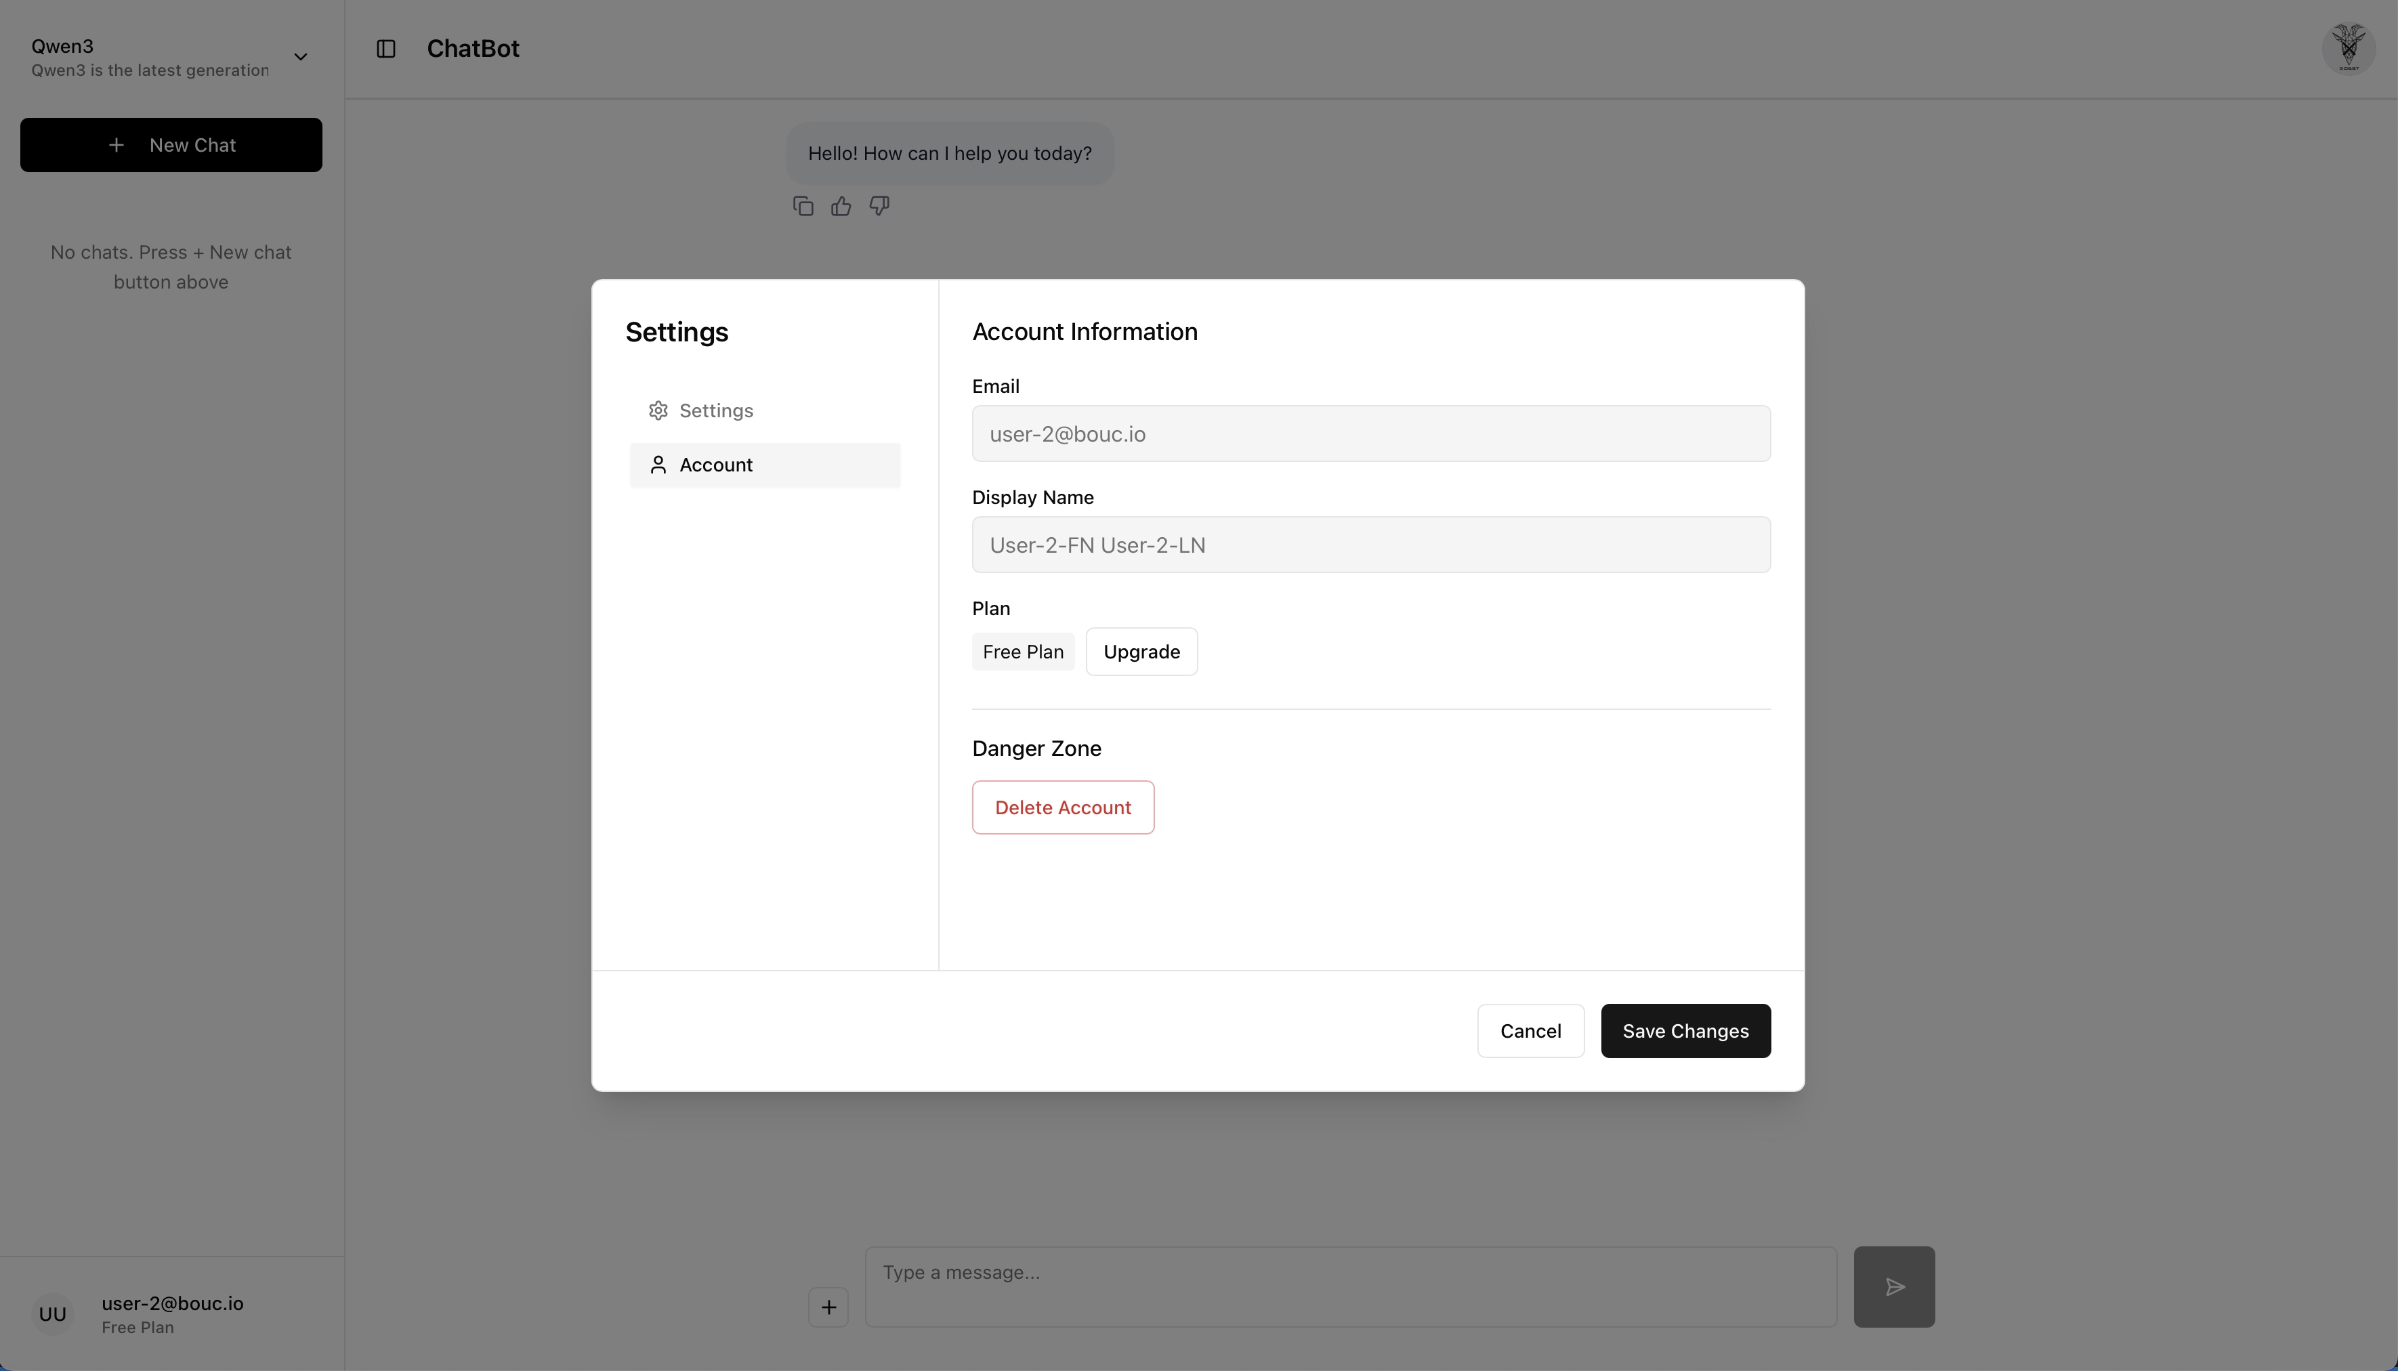Select the Free Plan option
The height and width of the screenshot is (1371, 2398).
click(1022, 651)
